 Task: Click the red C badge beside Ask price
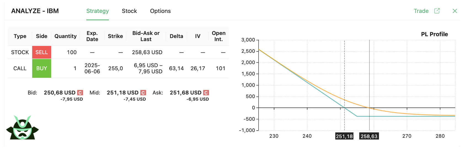tap(206, 93)
